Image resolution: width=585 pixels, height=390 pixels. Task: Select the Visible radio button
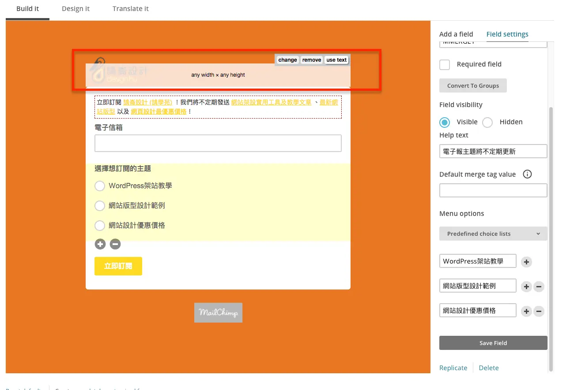click(445, 122)
